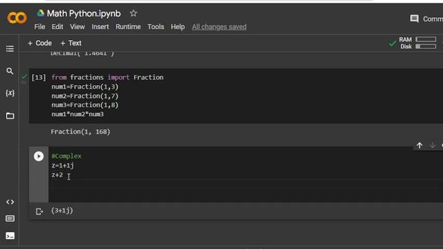Open the command palette keyboard icon
443x249 pixels.
click(x=10, y=219)
